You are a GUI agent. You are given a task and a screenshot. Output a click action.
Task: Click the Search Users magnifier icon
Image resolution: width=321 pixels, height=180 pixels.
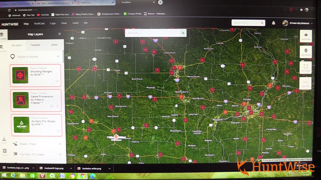262,23
